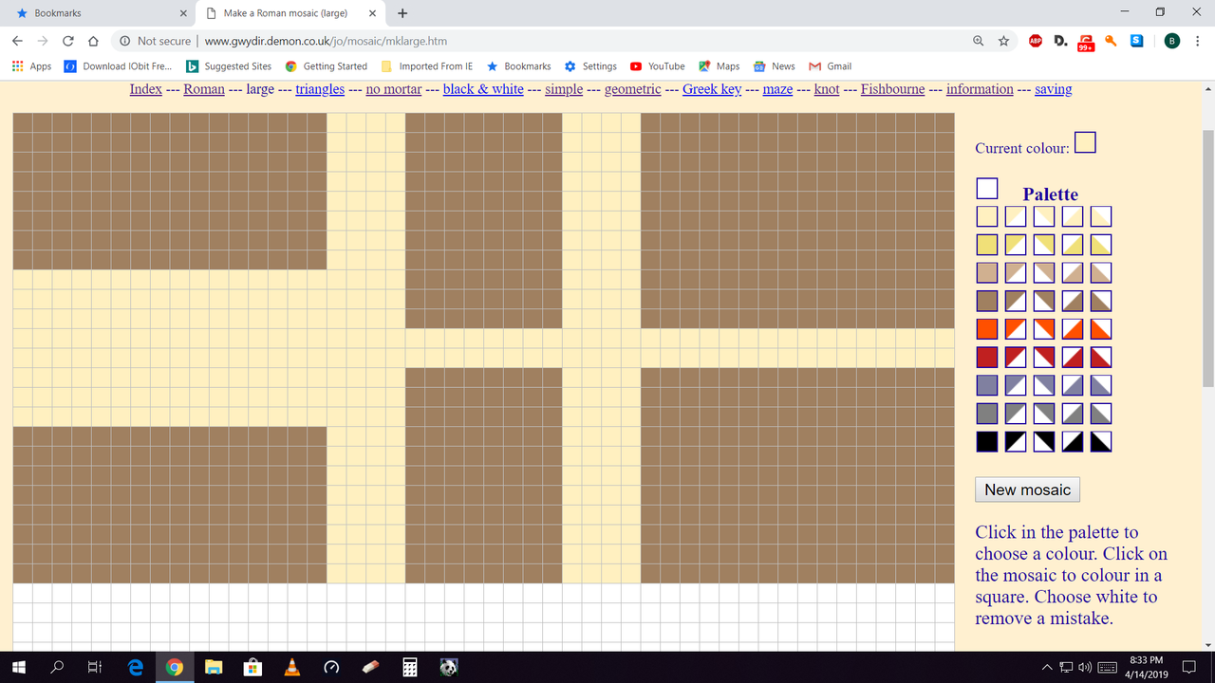Pick the black lower-right triangle tile
Screen dimensions: 1215x683
[x=1073, y=441]
